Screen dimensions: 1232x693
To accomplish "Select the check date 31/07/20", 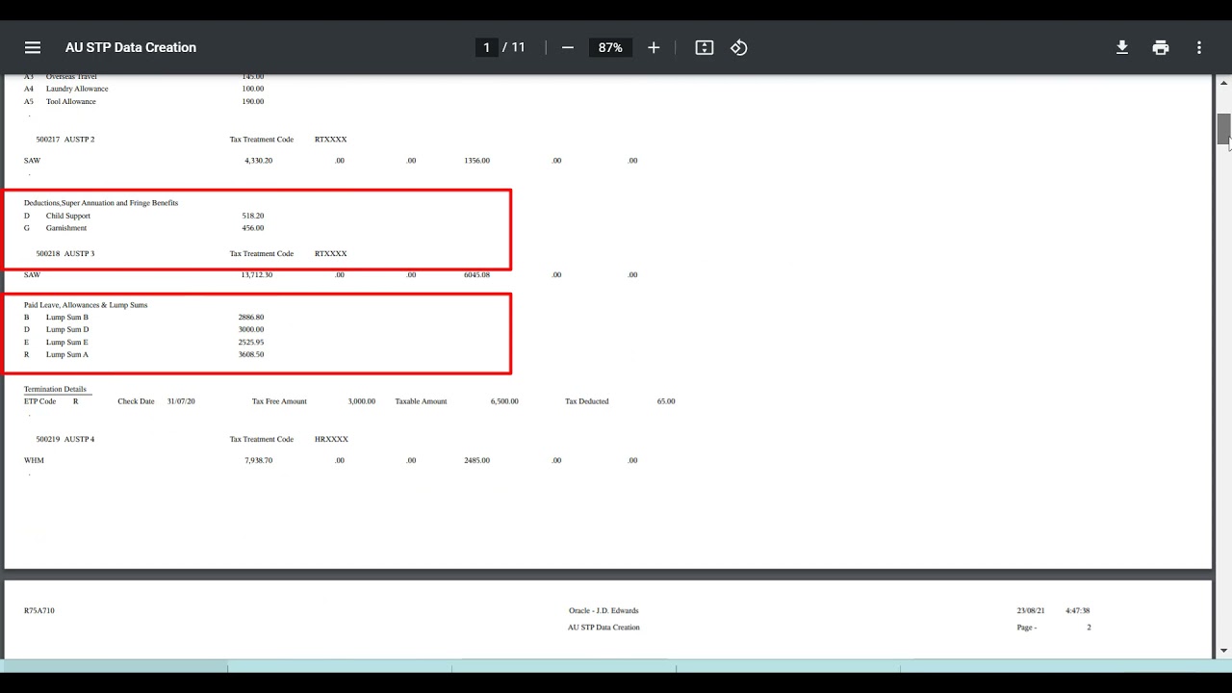I will pyautogui.click(x=181, y=401).
